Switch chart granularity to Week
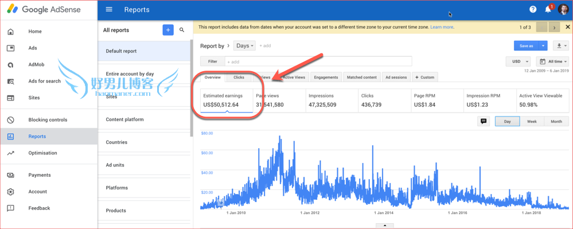 [x=532, y=122]
